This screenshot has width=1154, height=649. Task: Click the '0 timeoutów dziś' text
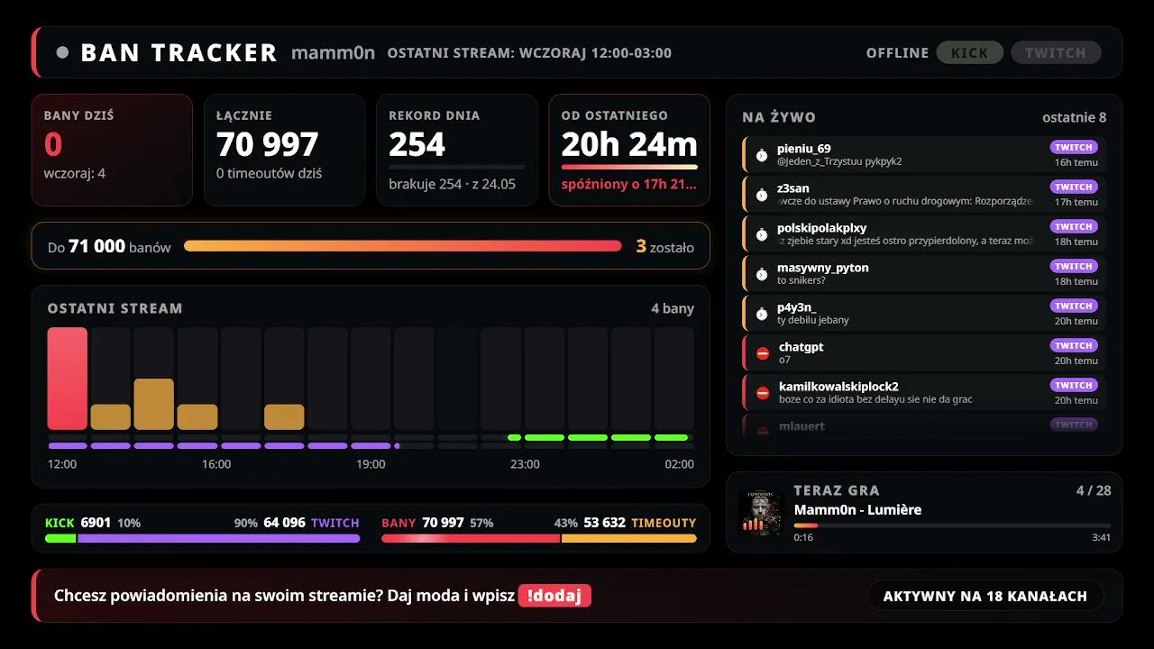click(269, 173)
